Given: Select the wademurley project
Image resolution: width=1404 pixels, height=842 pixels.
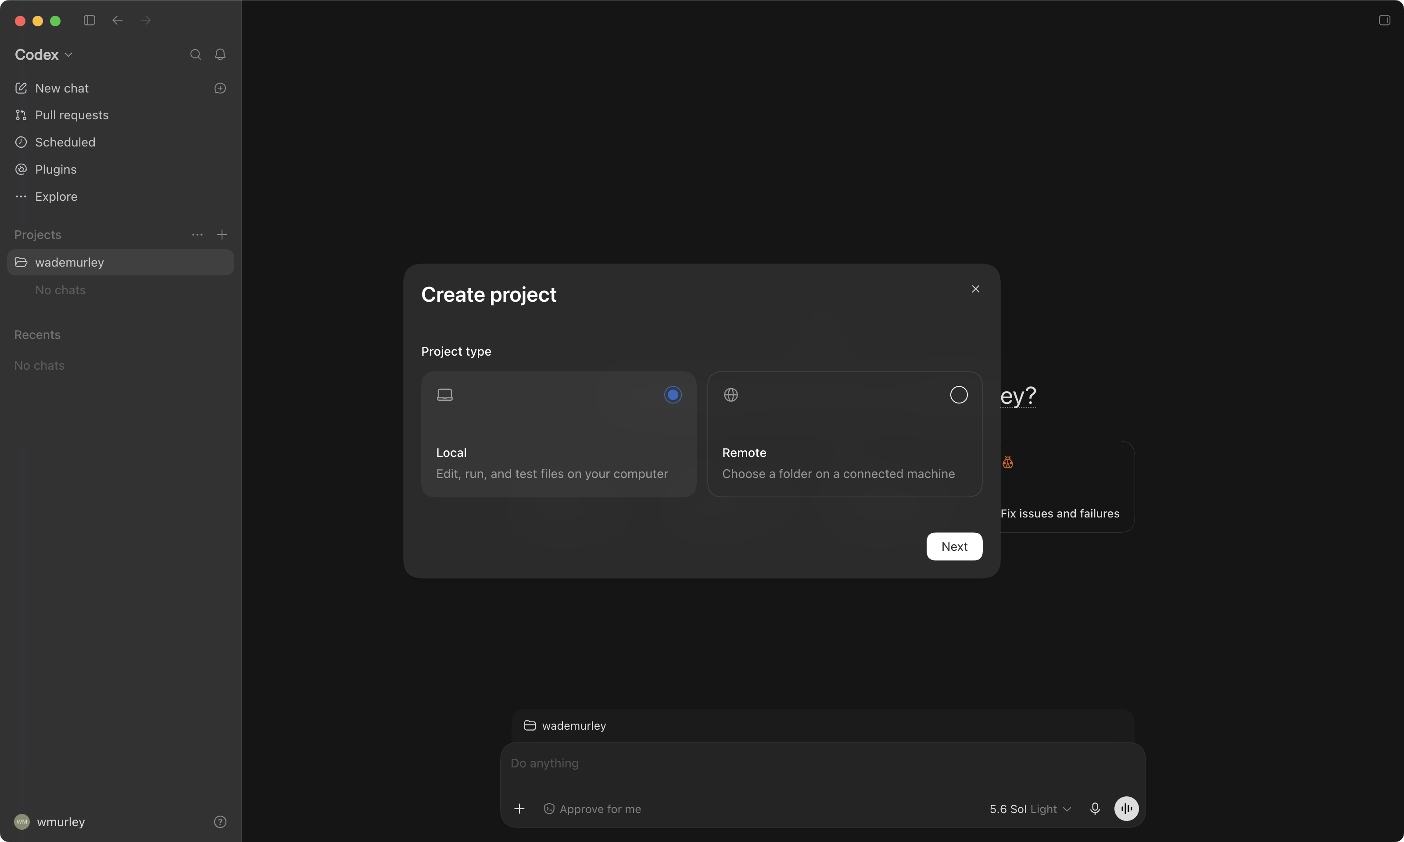Looking at the screenshot, I should click(x=120, y=262).
